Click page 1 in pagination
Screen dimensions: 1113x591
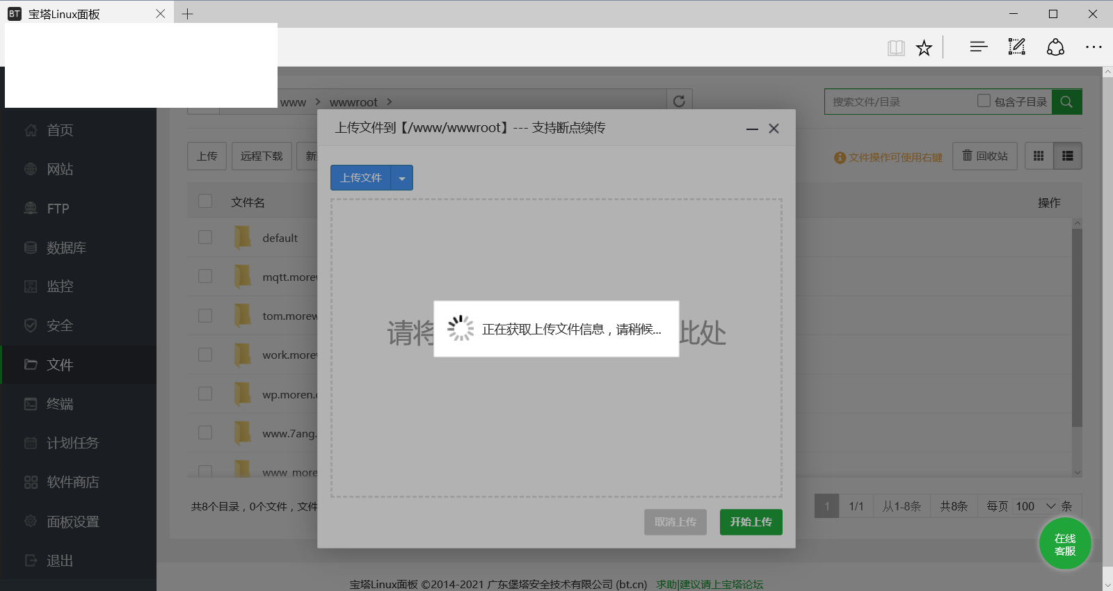(826, 506)
